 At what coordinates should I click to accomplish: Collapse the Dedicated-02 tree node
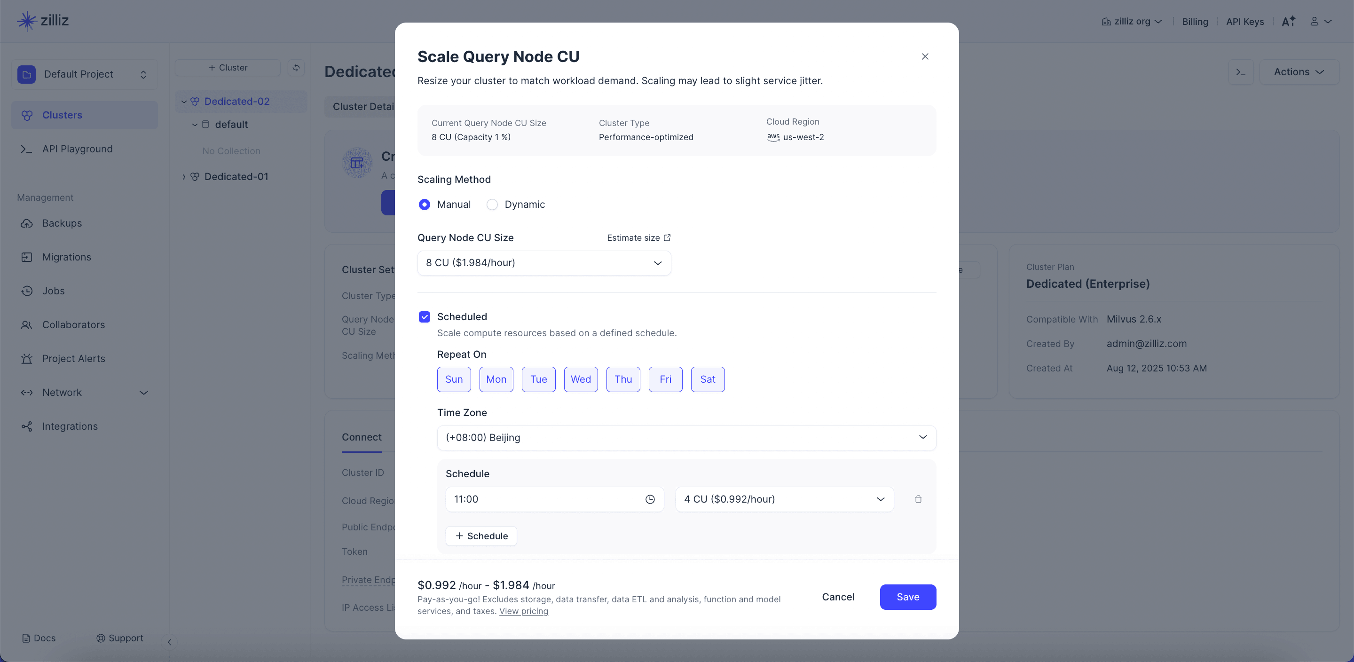(x=184, y=102)
